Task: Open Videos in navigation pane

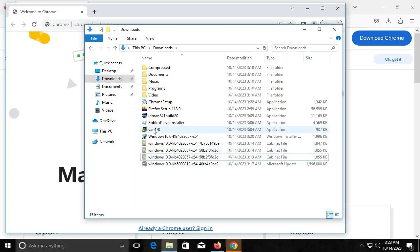Action: pos(104,110)
